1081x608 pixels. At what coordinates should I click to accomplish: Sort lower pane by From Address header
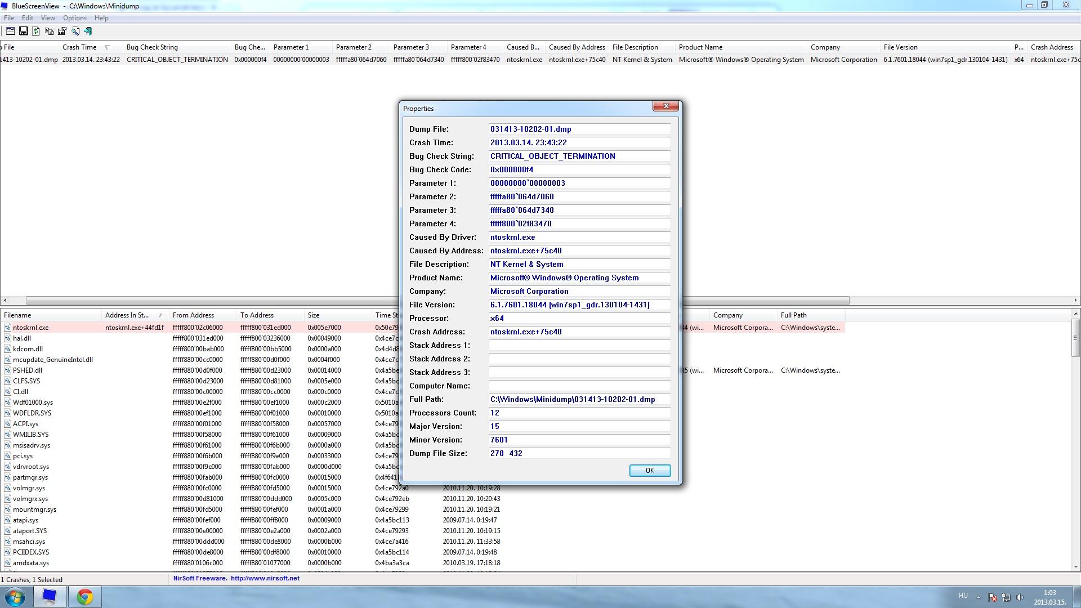[x=203, y=315]
